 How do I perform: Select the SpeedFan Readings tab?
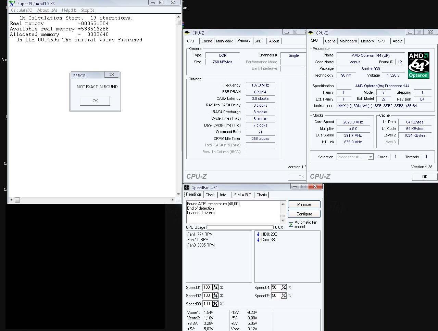(194, 194)
